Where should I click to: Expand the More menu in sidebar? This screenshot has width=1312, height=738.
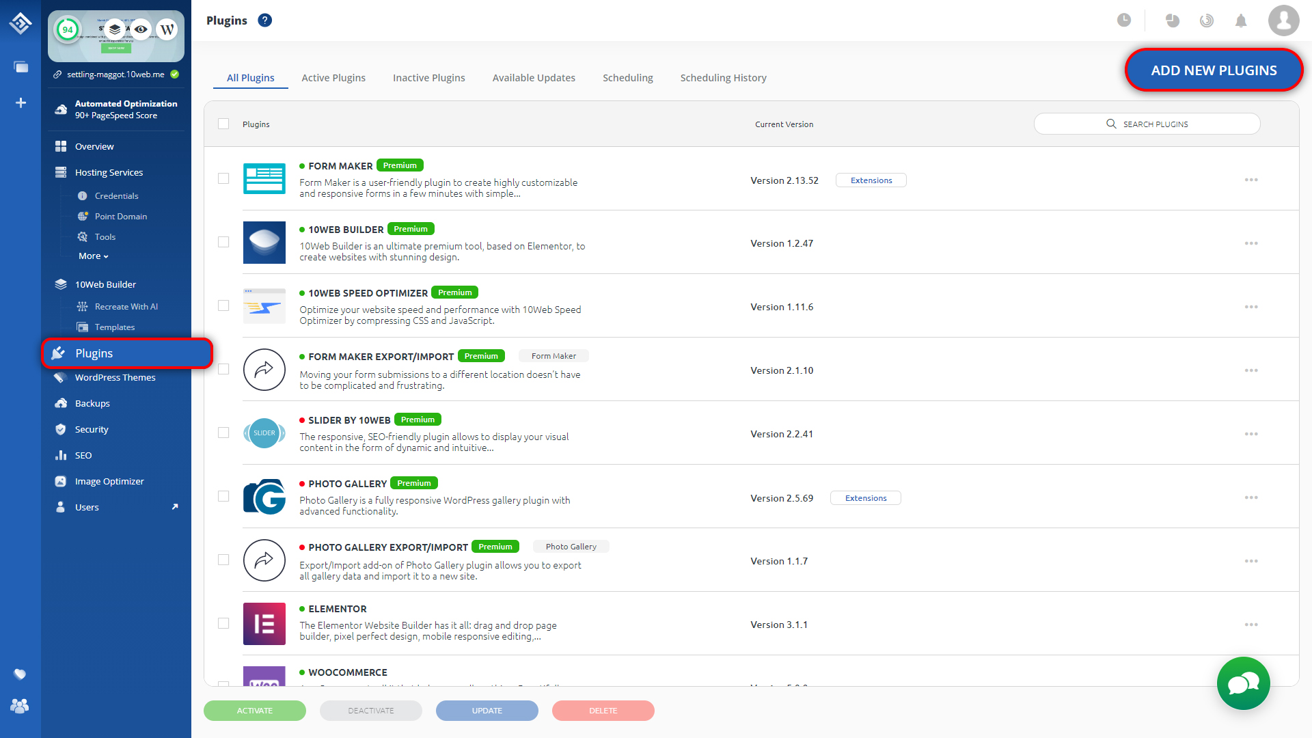point(94,256)
